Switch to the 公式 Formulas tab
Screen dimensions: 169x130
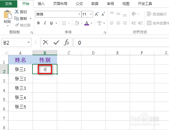point(79,4)
